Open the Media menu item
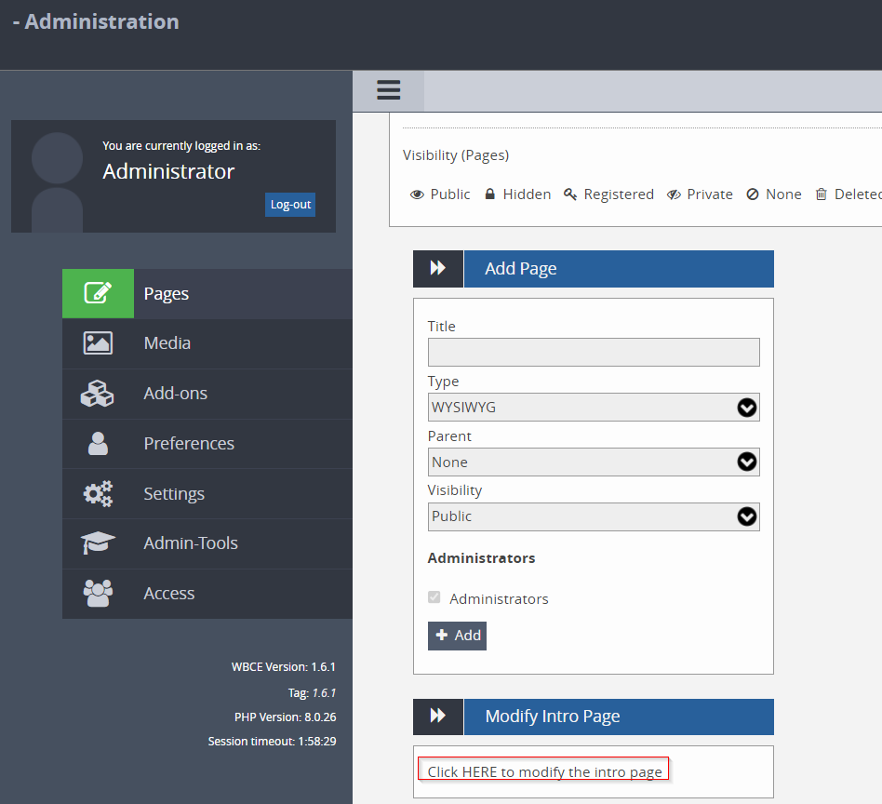This screenshot has height=804, width=882. 207,343
